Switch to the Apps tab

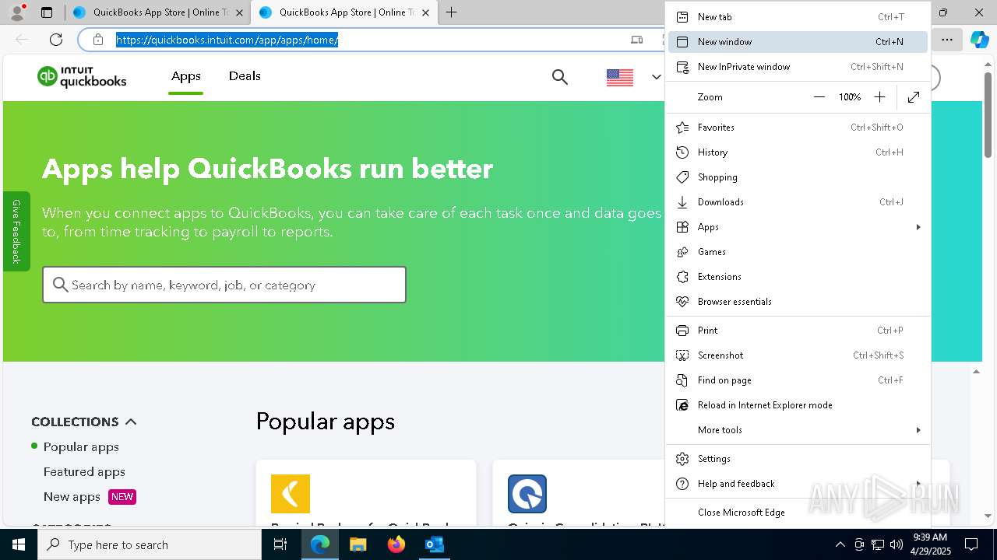click(186, 76)
